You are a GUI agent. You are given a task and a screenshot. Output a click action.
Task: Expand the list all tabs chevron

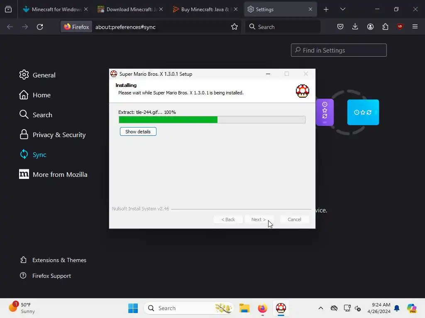pos(342,9)
